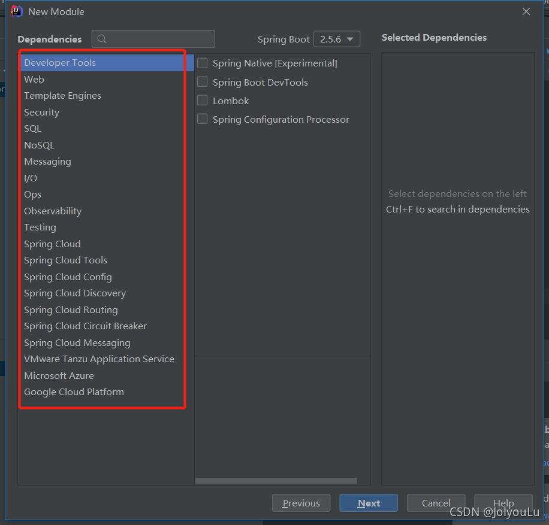Select the I/O category
Screen dimensions: 549x525
[x=106, y=178]
